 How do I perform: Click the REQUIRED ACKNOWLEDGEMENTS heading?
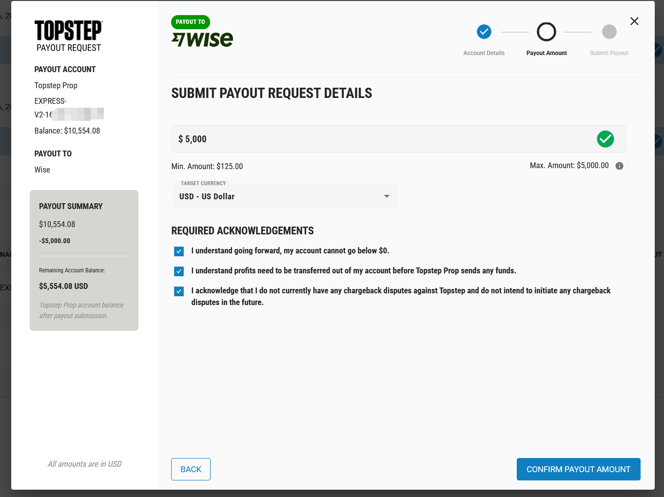243,230
